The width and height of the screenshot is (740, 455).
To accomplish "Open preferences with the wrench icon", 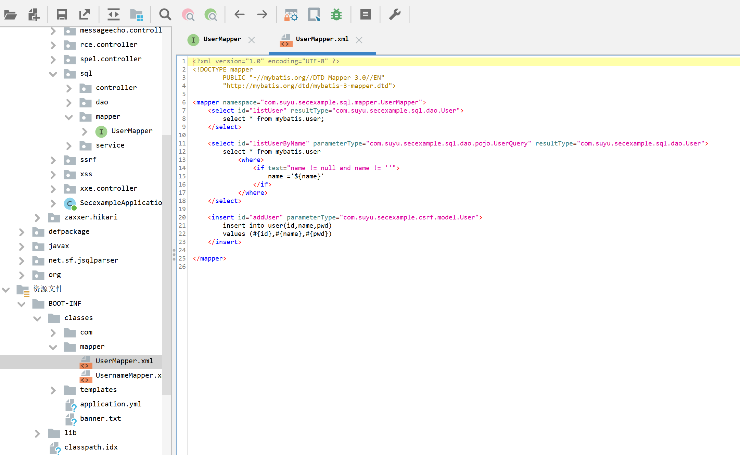I will 395,15.
